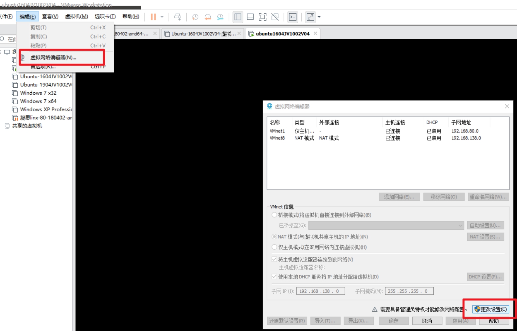Open the stretch display dropdown arrow
Image resolution: width=517 pixels, height=331 pixels.
pos(319,17)
